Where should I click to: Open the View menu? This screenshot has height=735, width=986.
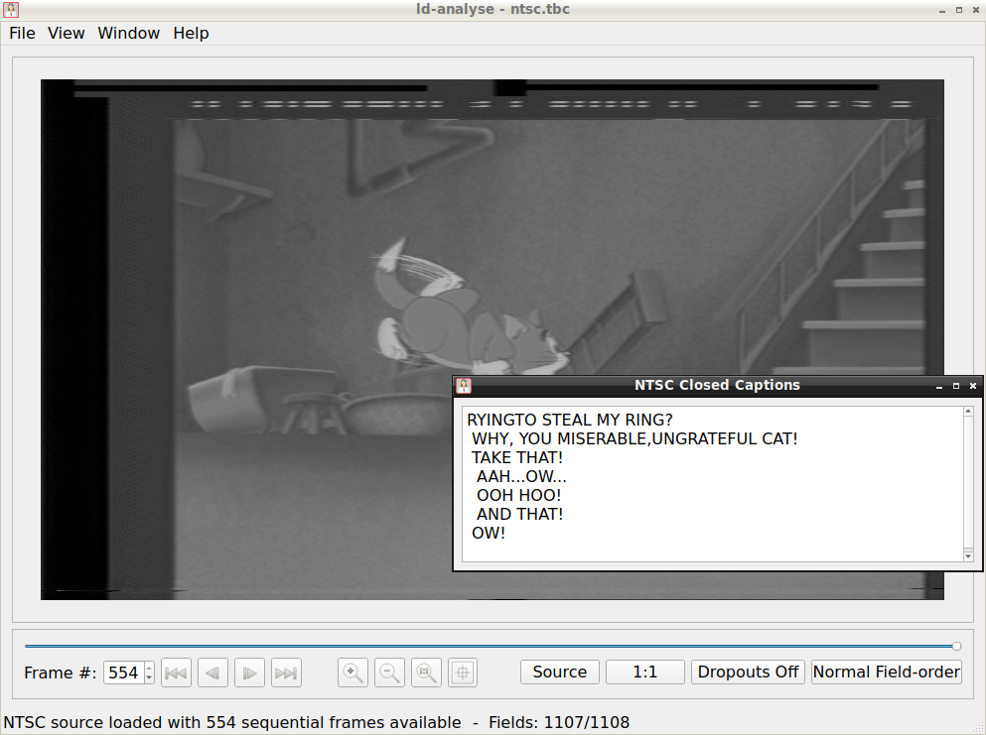(x=66, y=34)
